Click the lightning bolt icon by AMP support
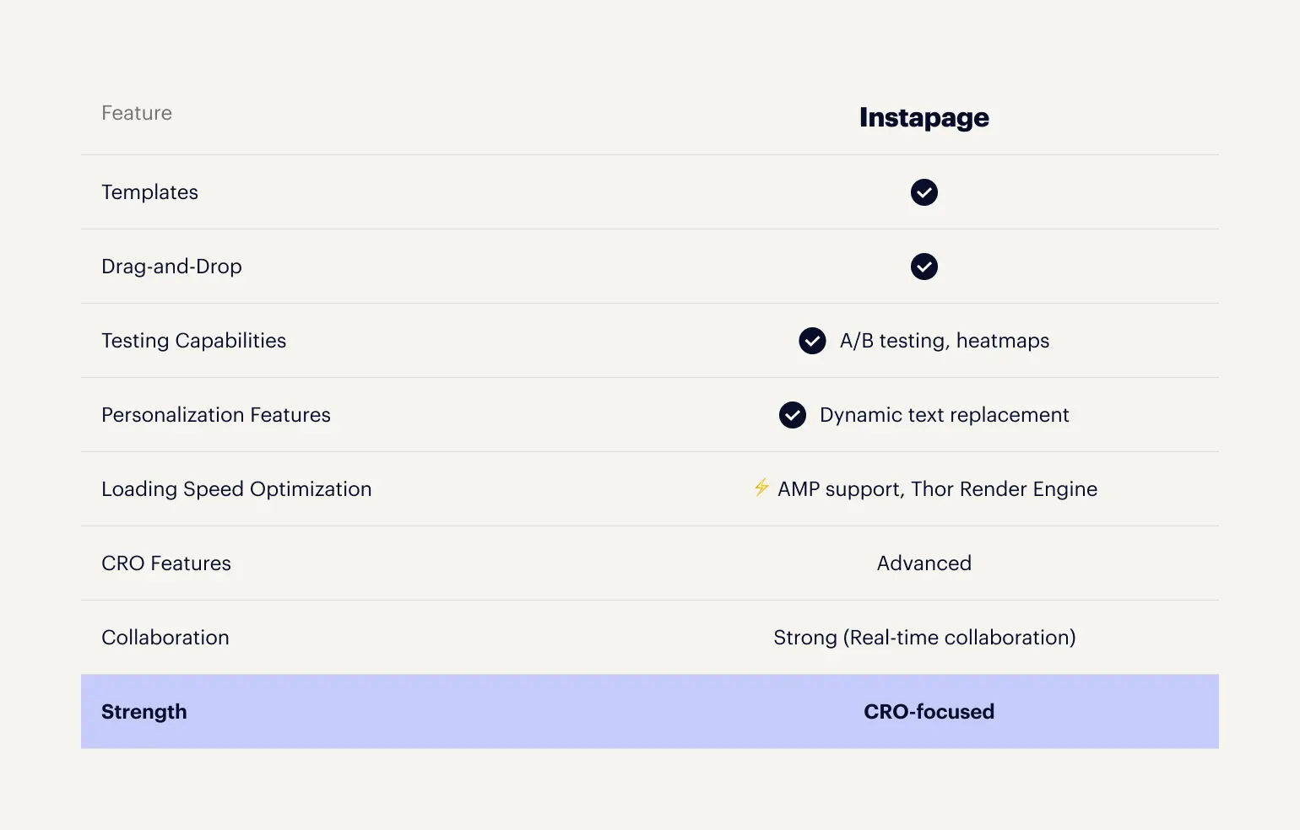This screenshot has width=1300, height=830. 761,488
